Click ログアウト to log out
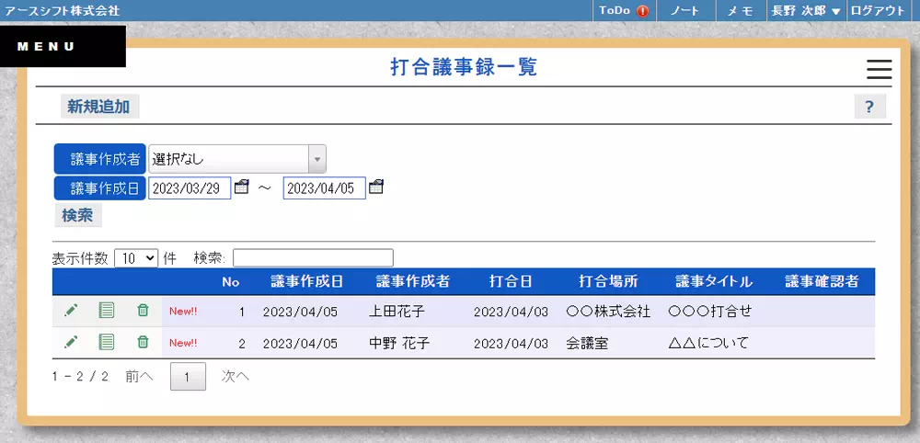The image size is (920, 443). (x=878, y=11)
